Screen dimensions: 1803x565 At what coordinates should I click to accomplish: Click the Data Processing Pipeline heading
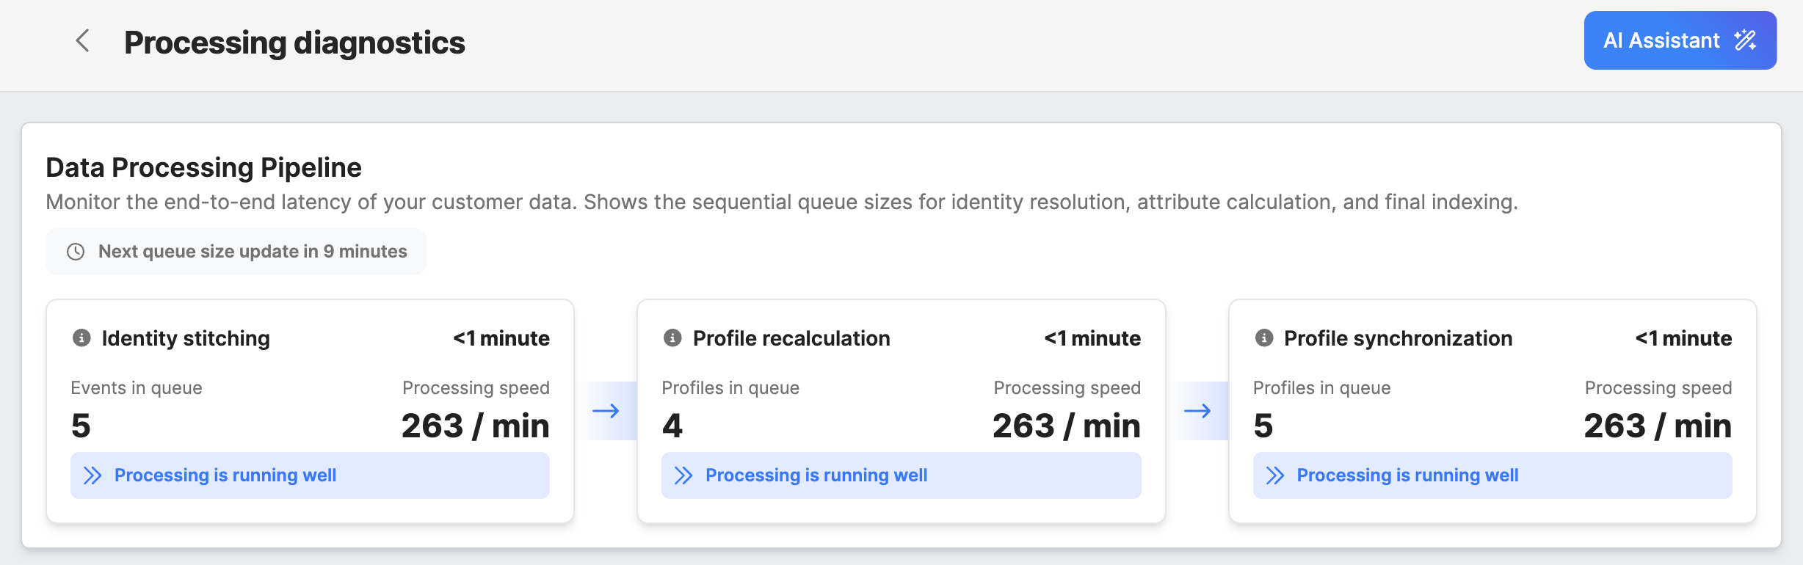click(203, 168)
